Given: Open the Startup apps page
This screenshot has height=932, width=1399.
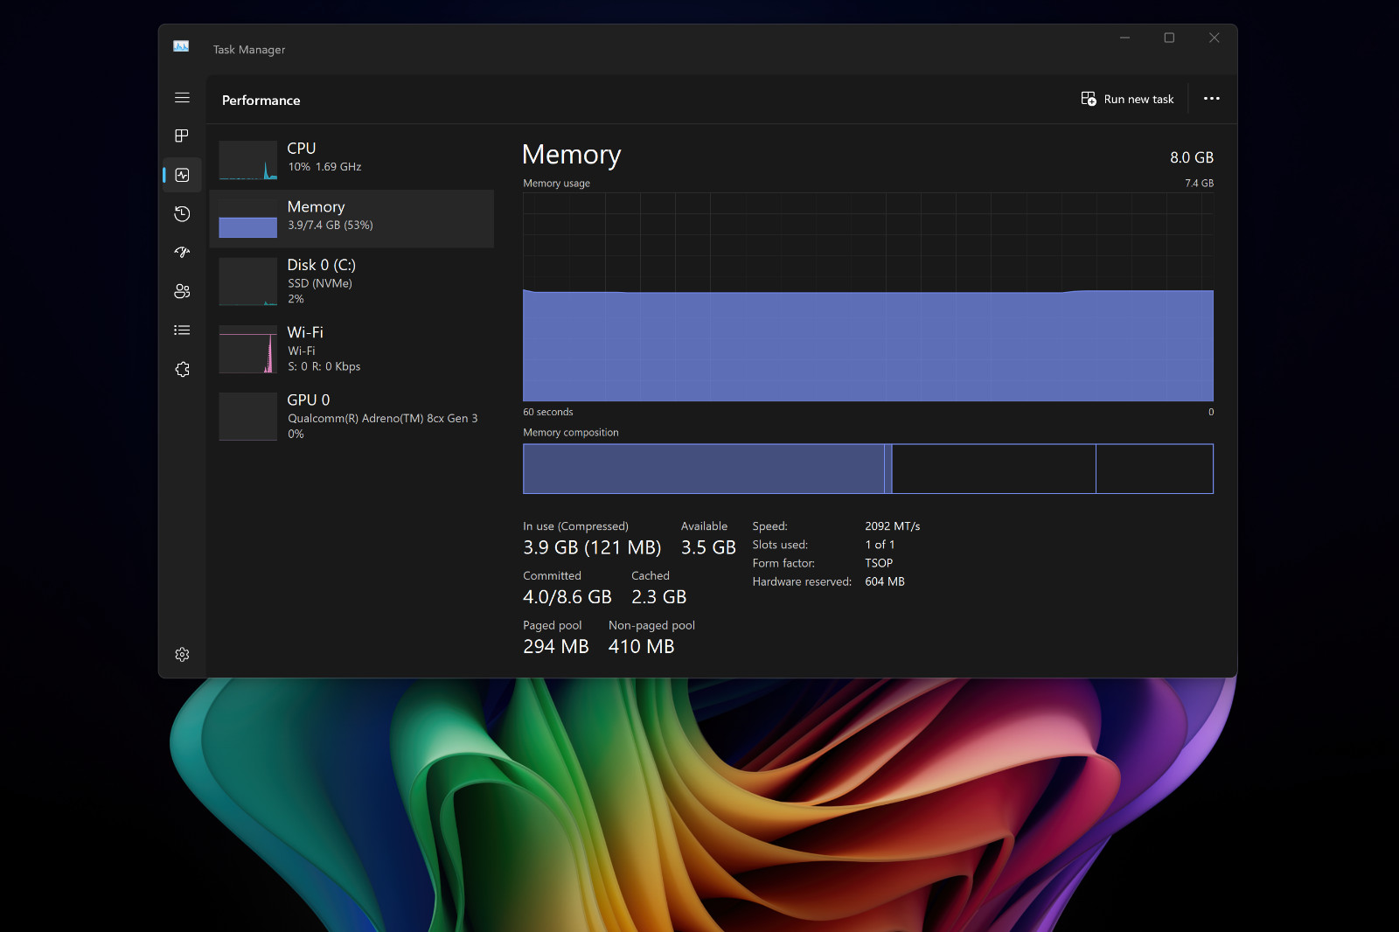Looking at the screenshot, I should pyautogui.click(x=182, y=252).
